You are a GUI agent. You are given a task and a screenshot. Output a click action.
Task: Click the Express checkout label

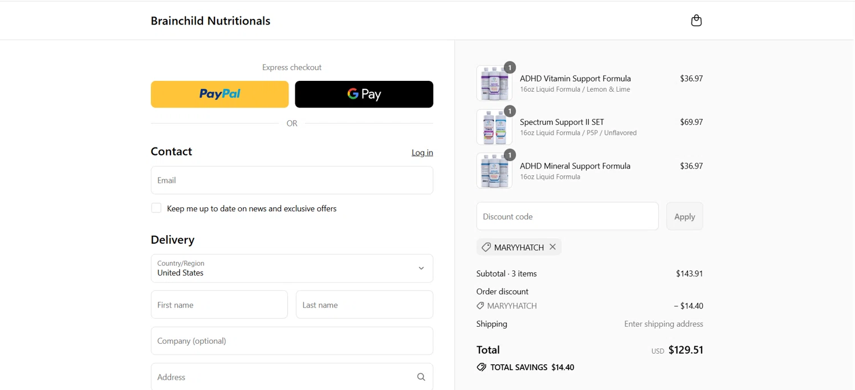click(x=292, y=67)
